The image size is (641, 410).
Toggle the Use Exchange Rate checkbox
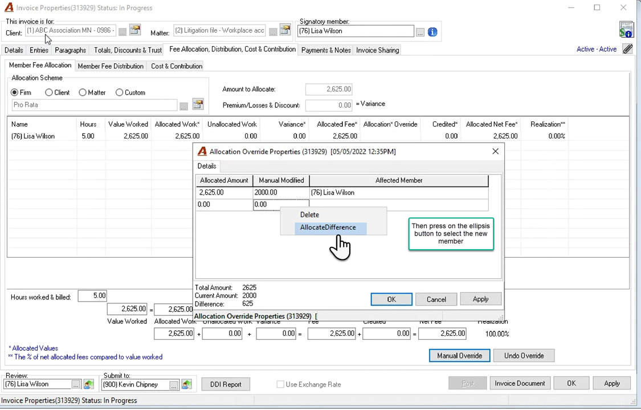coord(280,384)
